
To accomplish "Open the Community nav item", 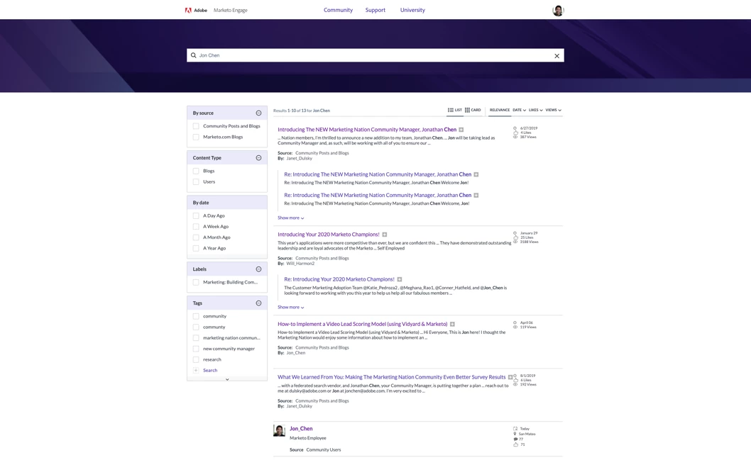I will [x=338, y=10].
